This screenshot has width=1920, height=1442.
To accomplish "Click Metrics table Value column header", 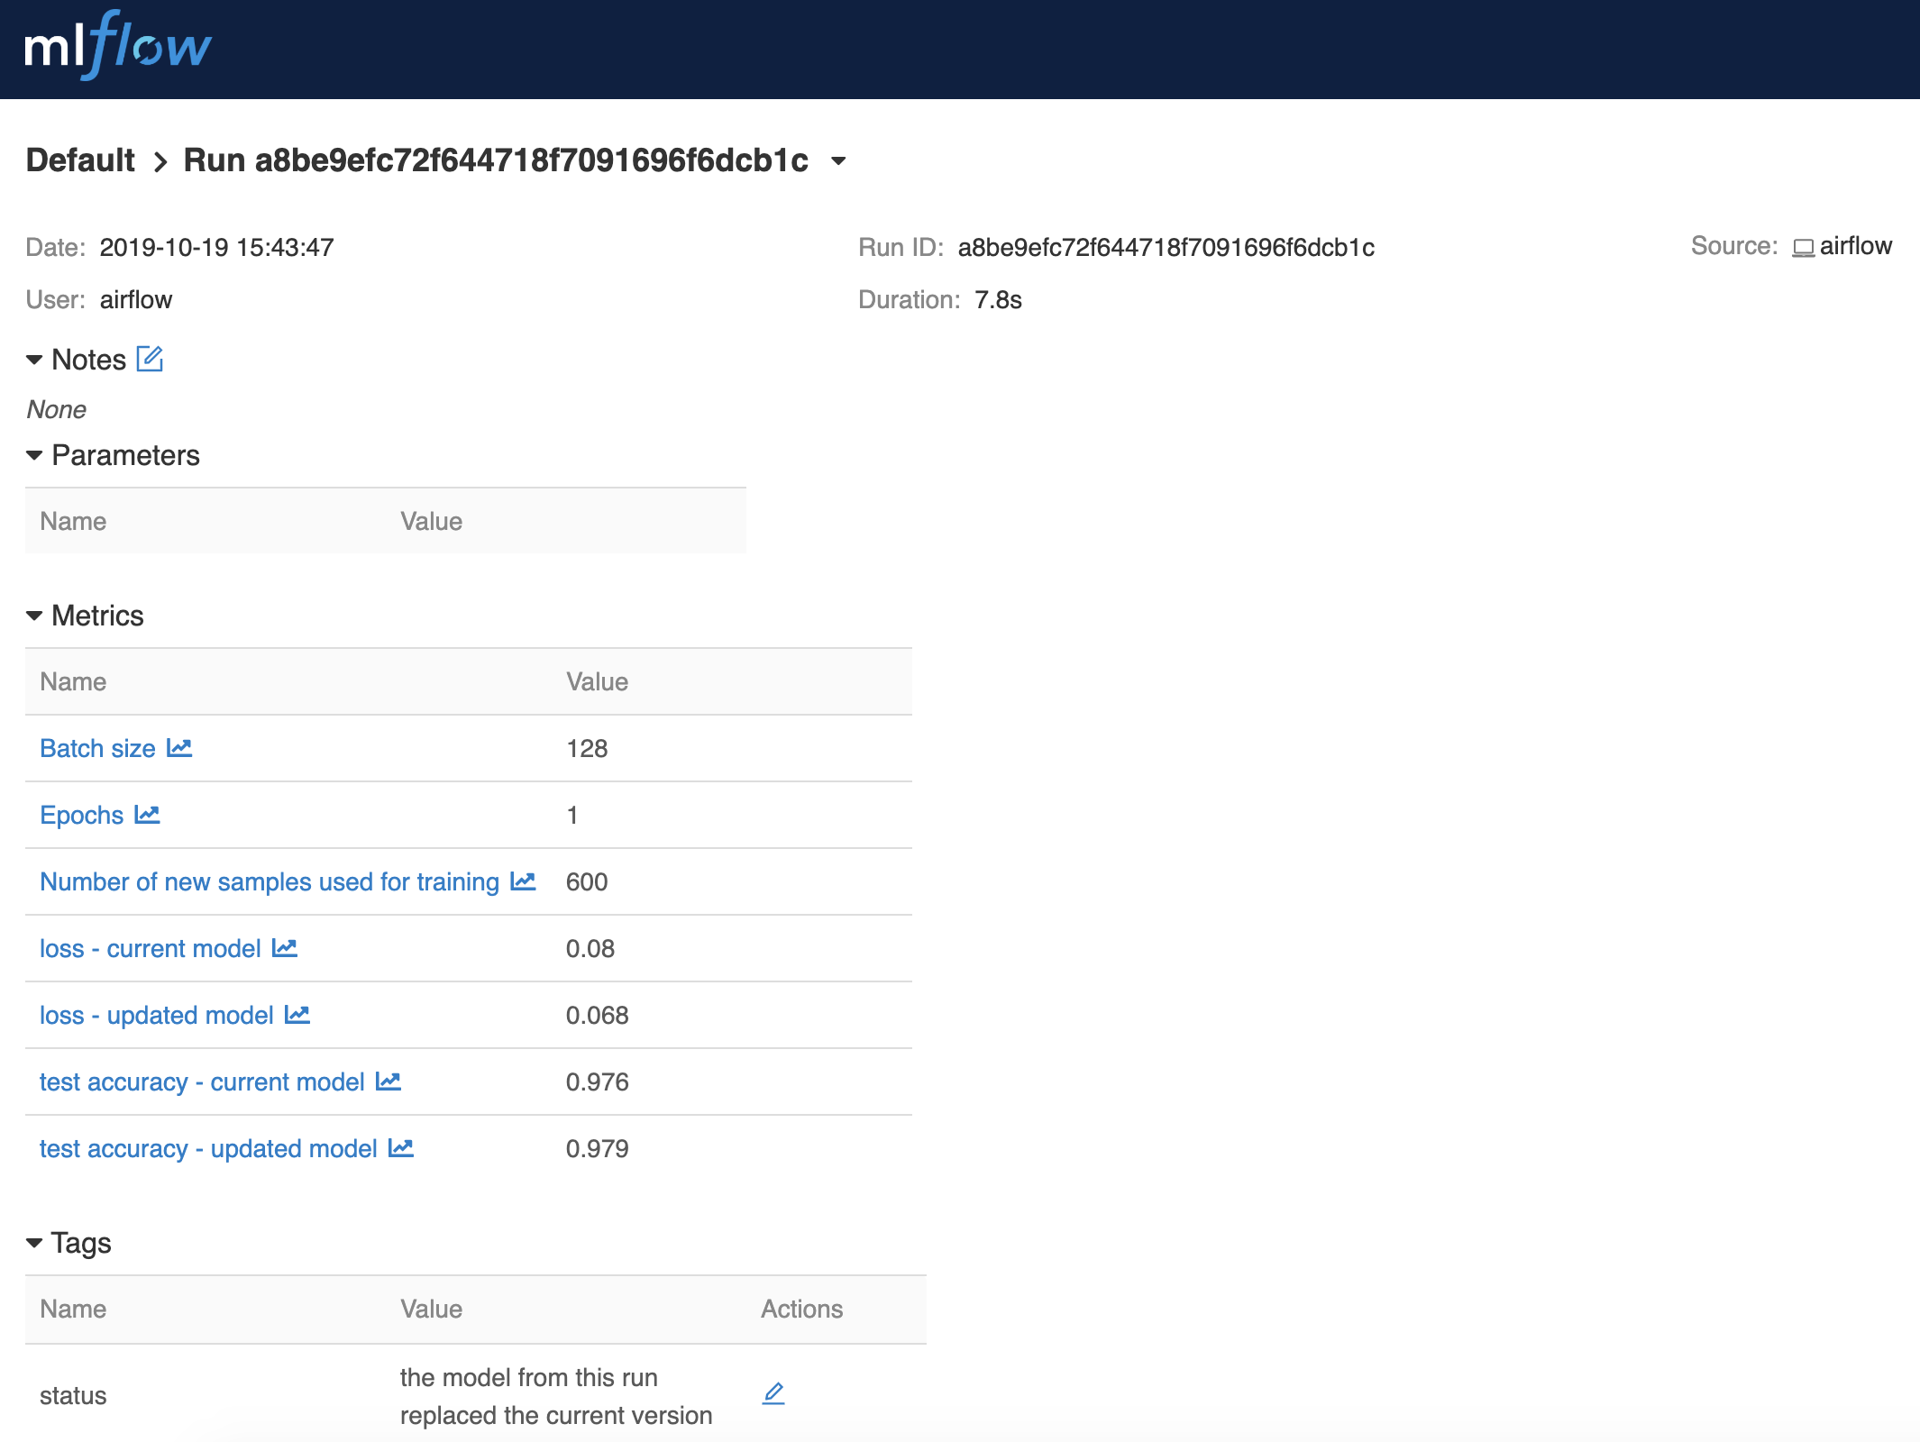I will (597, 681).
